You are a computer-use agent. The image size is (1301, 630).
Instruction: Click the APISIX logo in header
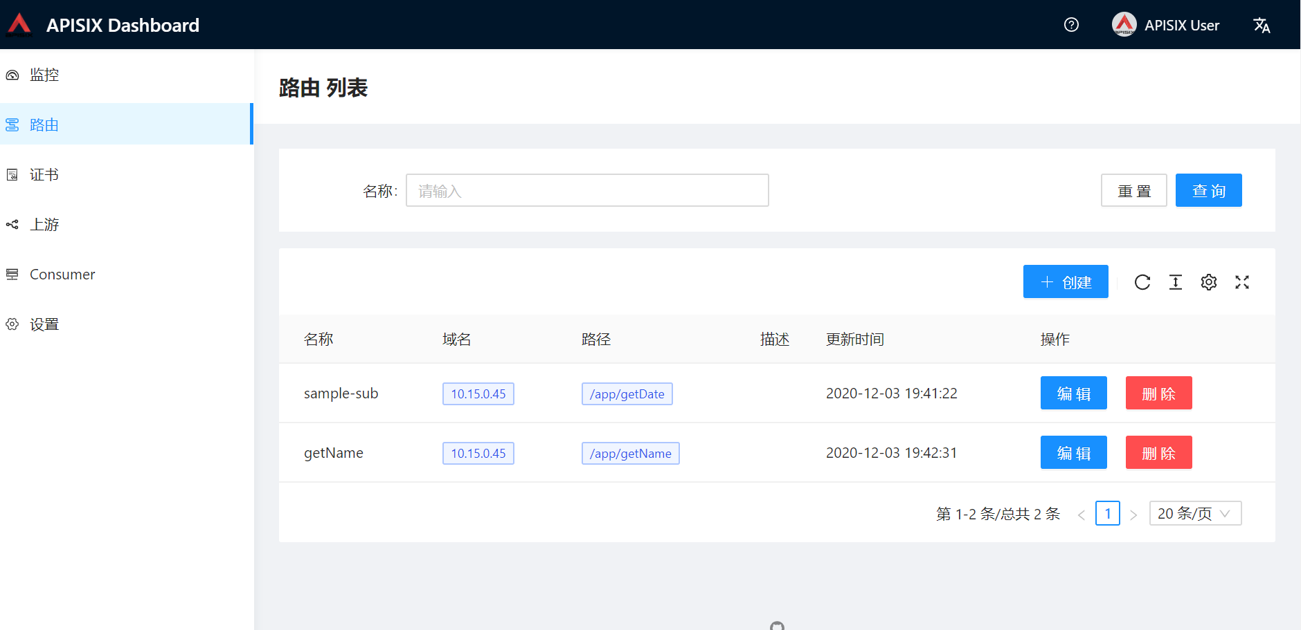click(x=19, y=24)
